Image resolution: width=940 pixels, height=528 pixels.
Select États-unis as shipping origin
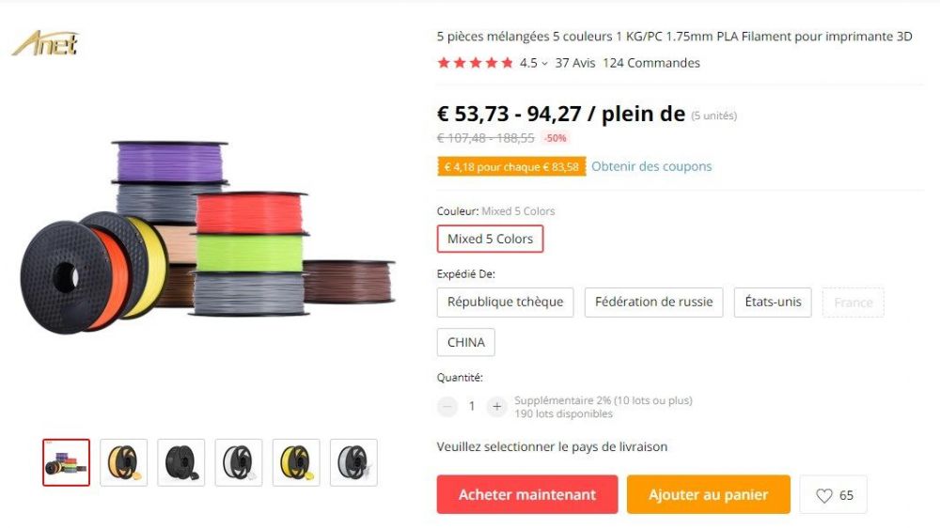[x=773, y=303]
